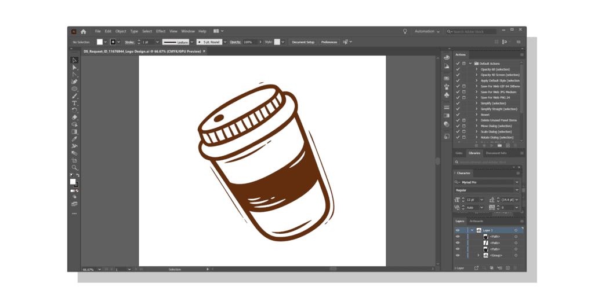This screenshot has width=594, height=298.
Task: Toggle dialog box for Save For Web PNG 24
Action: pos(463,97)
